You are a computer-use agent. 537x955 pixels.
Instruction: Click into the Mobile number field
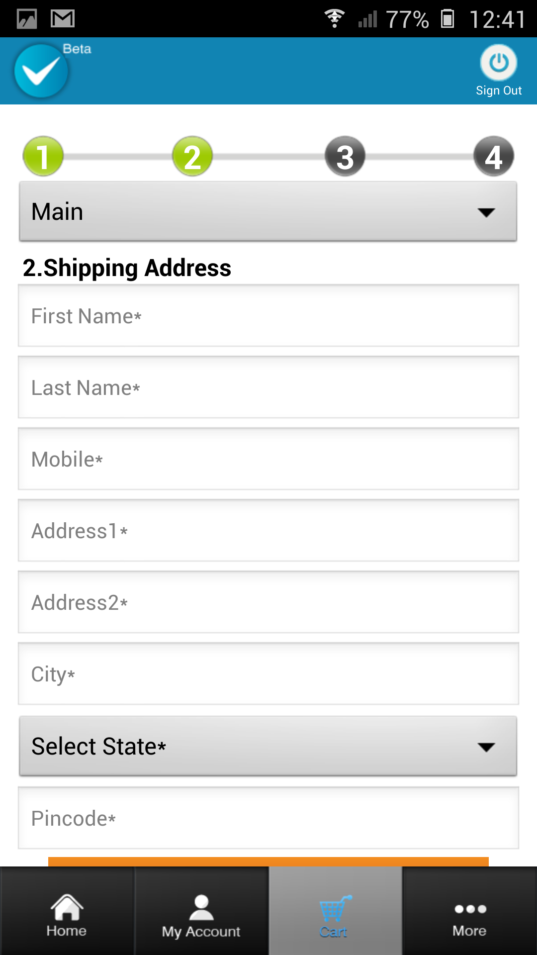coord(268,459)
